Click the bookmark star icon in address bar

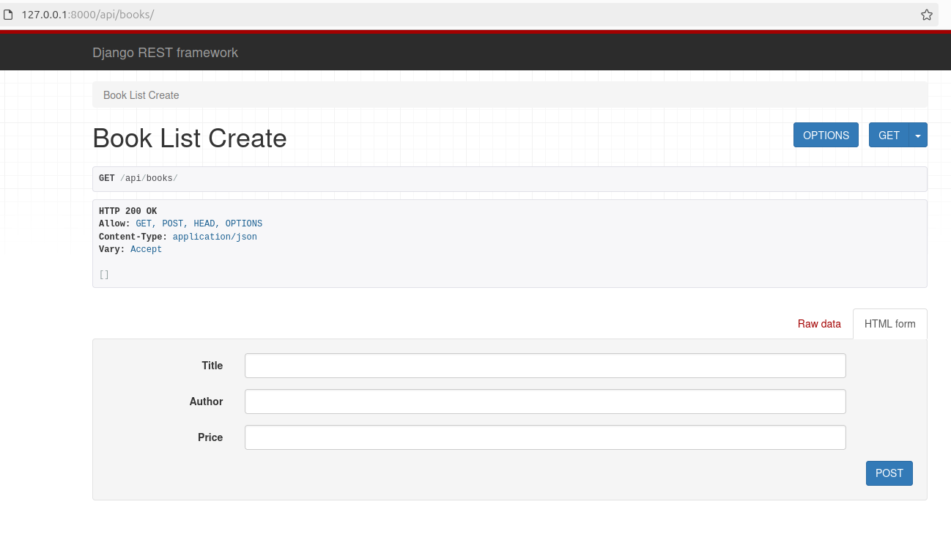point(927,15)
